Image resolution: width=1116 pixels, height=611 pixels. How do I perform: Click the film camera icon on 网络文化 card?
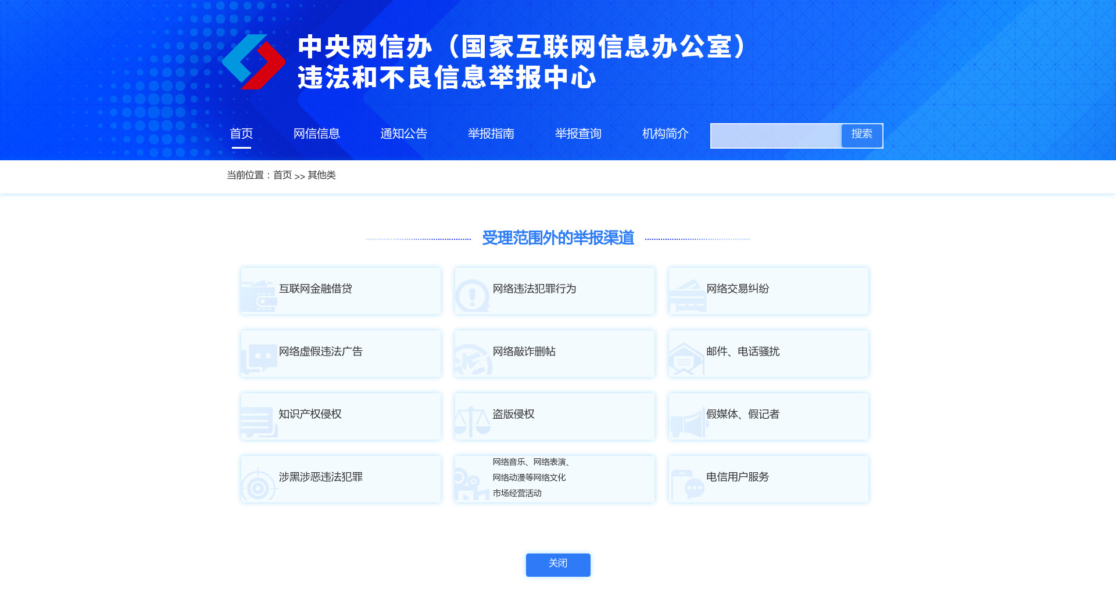pyautogui.click(x=473, y=484)
